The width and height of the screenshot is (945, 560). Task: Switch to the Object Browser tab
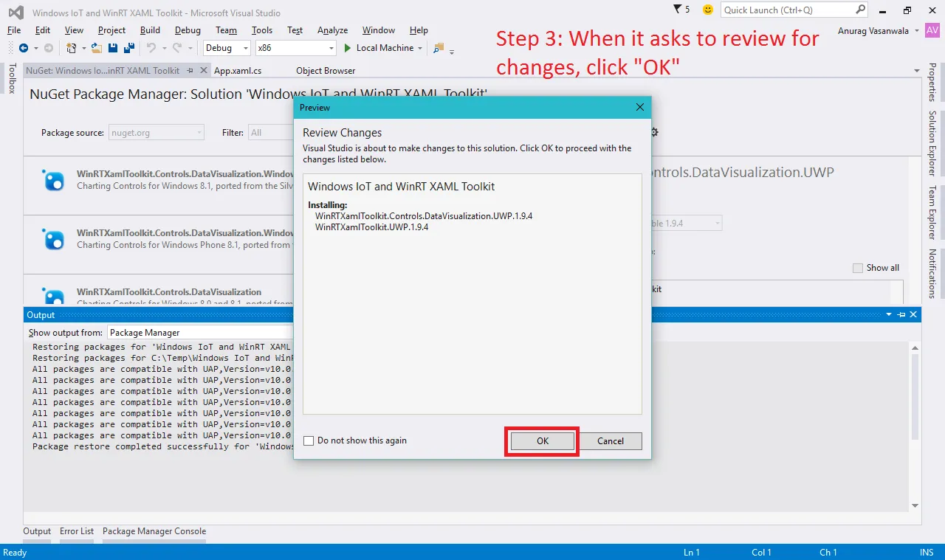pyautogui.click(x=326, y=71)
